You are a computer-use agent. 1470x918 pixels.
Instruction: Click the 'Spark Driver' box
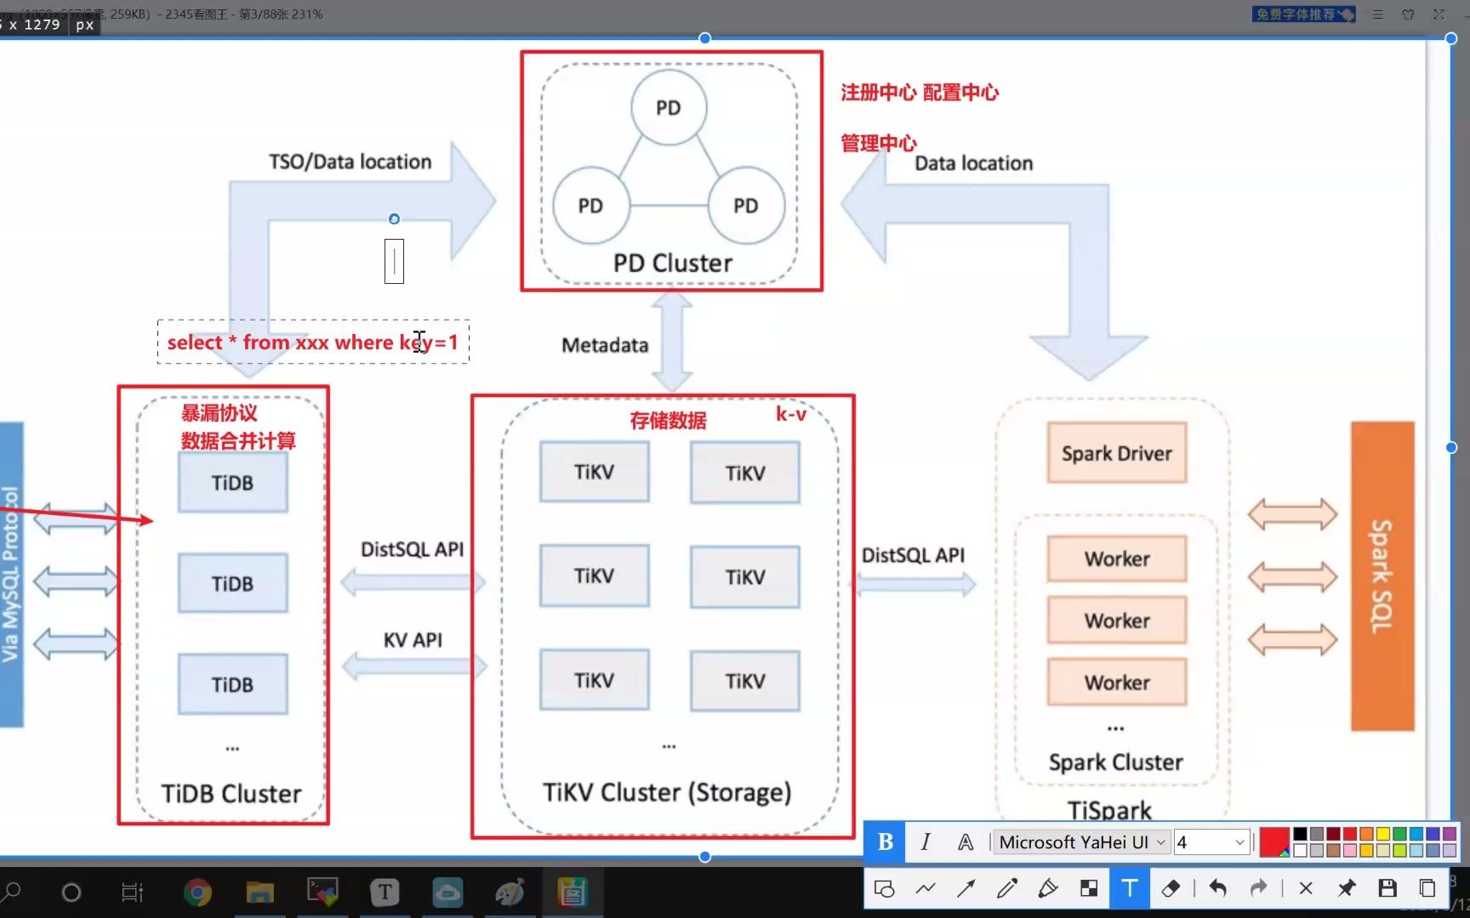click(x=1117, y=453)
